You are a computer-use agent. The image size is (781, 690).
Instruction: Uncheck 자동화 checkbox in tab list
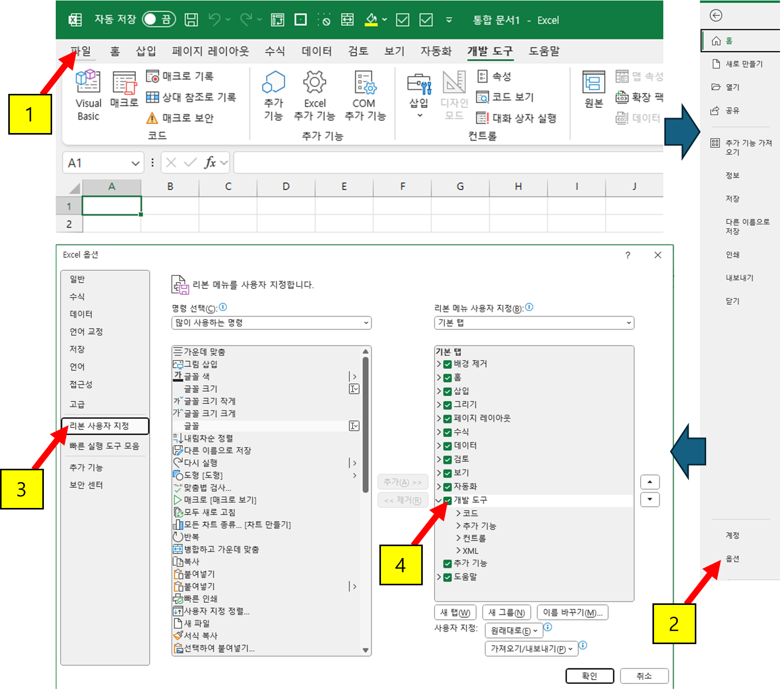tap(448, 487)
